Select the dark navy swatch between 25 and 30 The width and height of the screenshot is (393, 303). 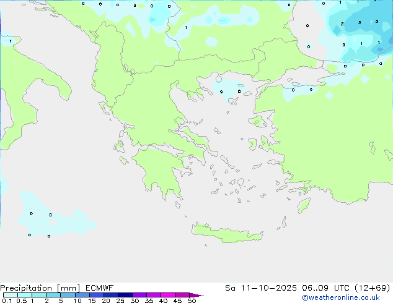tap(125, 295)
